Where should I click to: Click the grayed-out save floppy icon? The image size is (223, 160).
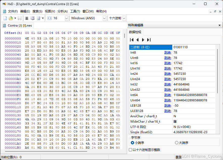tap(19, 18)
